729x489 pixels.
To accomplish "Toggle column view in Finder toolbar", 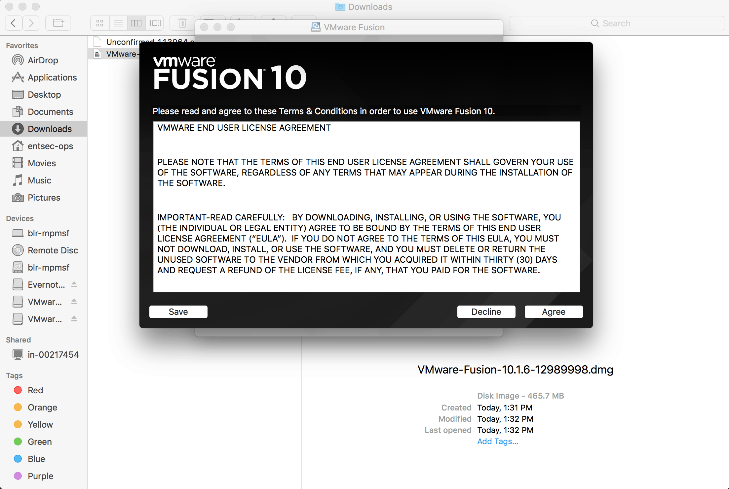I will pos(136,23).
